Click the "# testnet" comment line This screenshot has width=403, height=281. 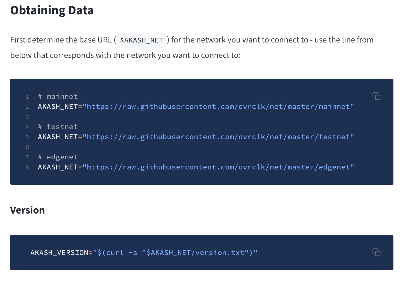58,127
